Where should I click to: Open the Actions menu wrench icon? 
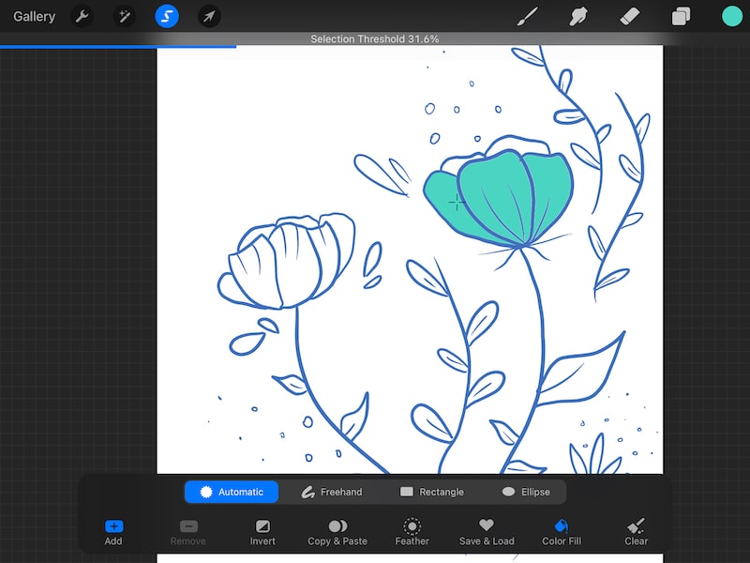tap(82, 16)
